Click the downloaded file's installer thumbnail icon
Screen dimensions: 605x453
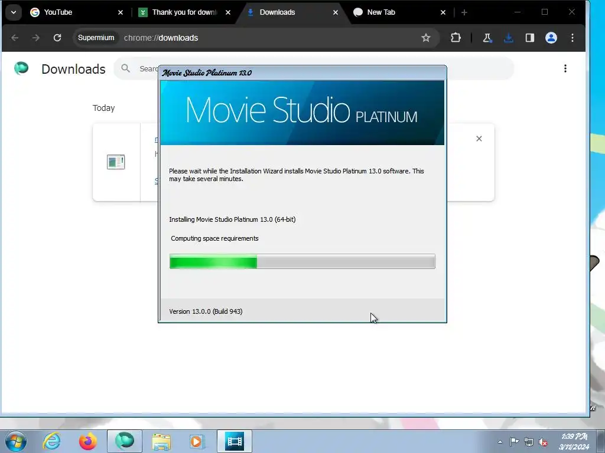(x=116, y=162)
